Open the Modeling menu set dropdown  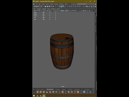coord(38,6)
